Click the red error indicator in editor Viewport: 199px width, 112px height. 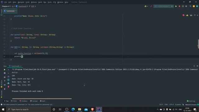click(x=183, y=15)
